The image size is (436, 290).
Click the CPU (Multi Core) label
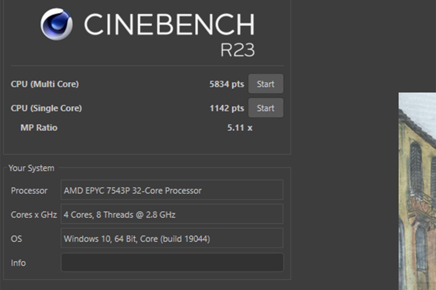[45, 84]
